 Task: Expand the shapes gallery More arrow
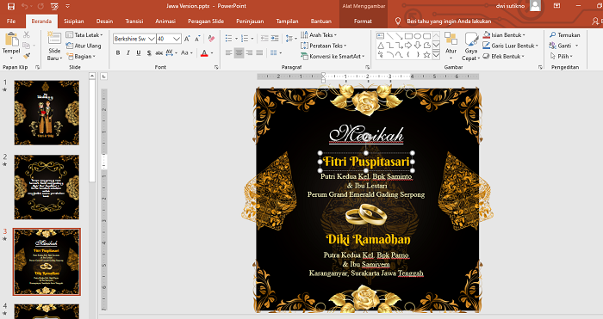[436, 55]
